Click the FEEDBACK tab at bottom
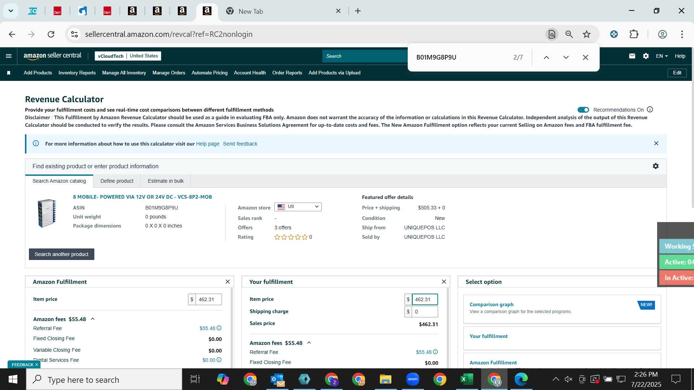694x390 pixels. coord(24,365)
